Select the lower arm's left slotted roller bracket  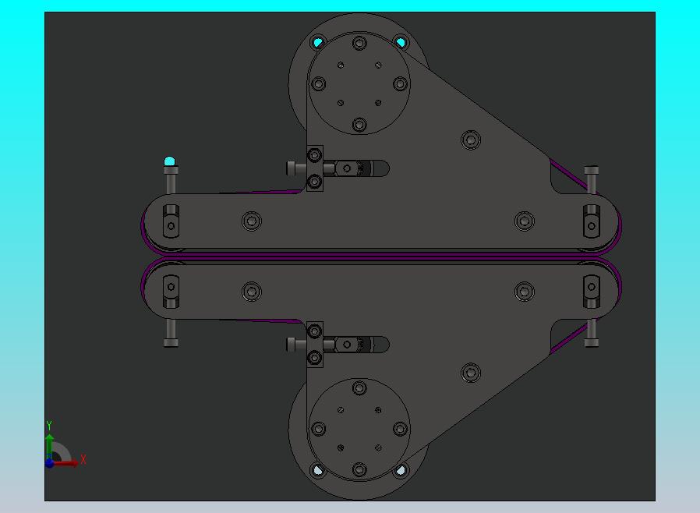[171, 292]
